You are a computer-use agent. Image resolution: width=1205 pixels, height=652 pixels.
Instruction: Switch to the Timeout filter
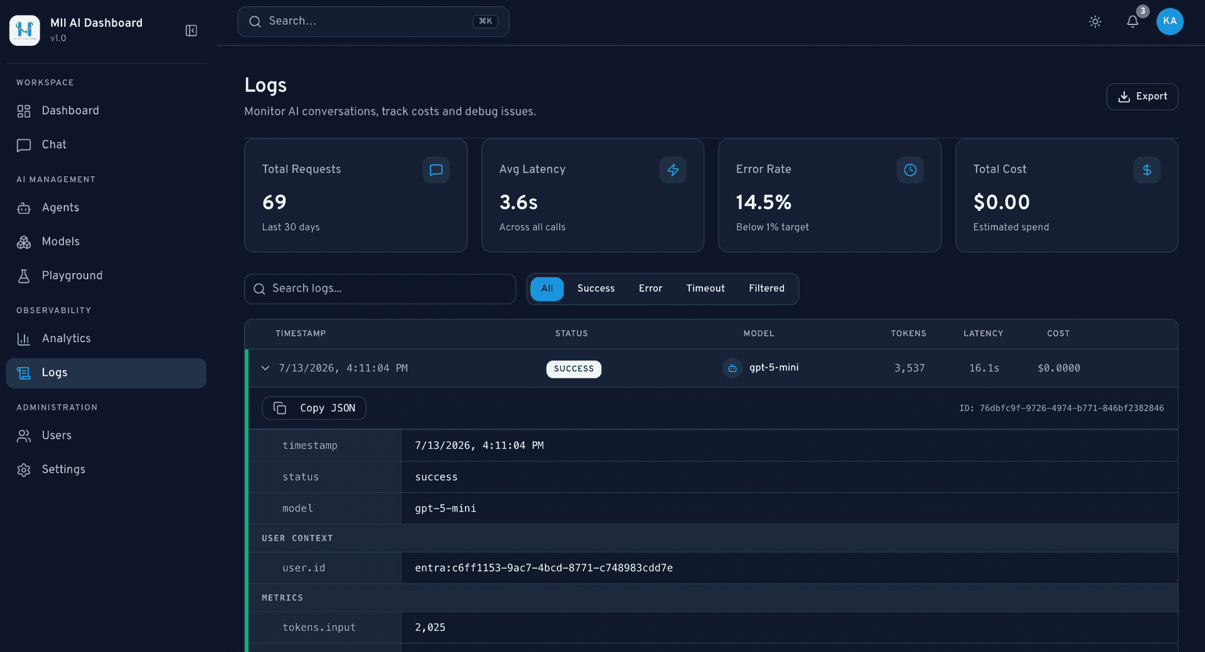click(x=705, y=289)
